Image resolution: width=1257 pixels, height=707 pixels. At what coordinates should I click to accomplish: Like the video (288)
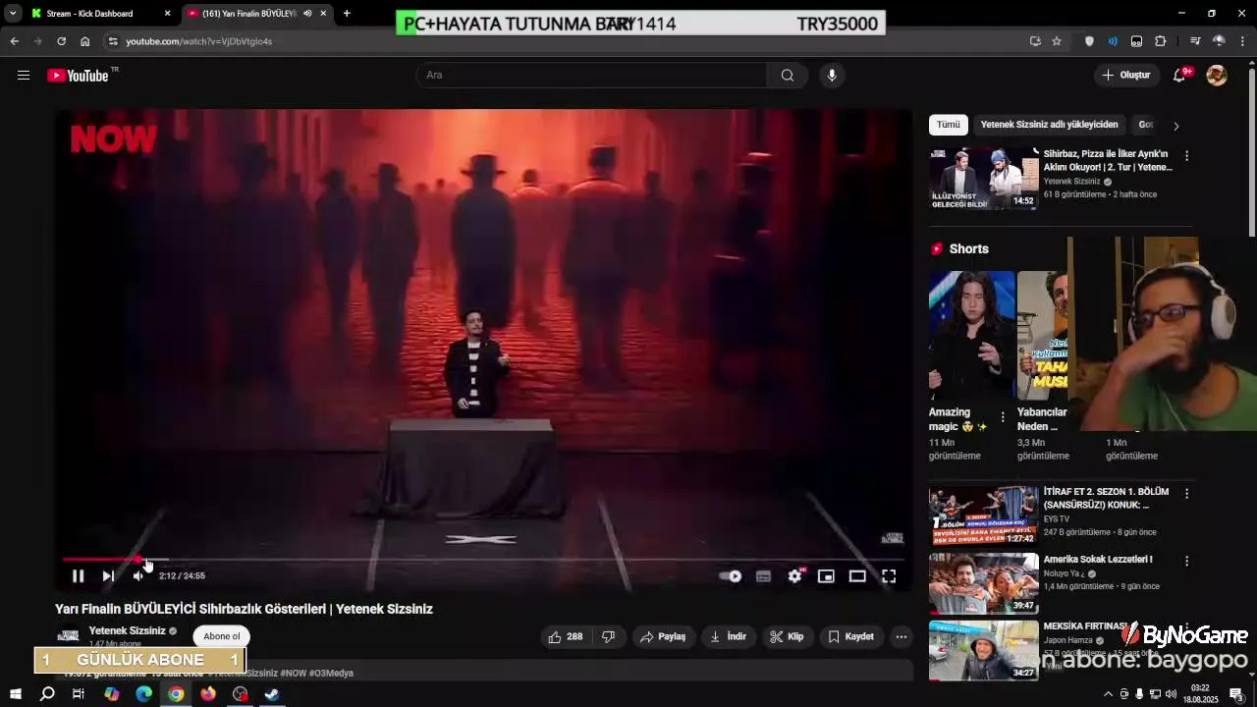(x=566, y=637)
